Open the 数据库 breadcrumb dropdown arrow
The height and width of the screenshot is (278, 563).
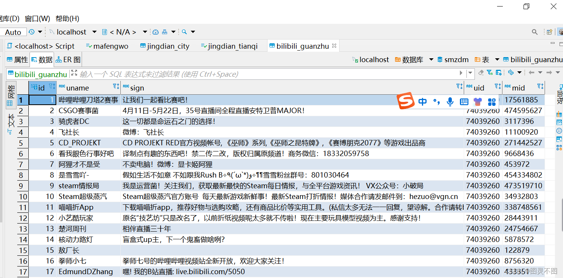[431, 59]
